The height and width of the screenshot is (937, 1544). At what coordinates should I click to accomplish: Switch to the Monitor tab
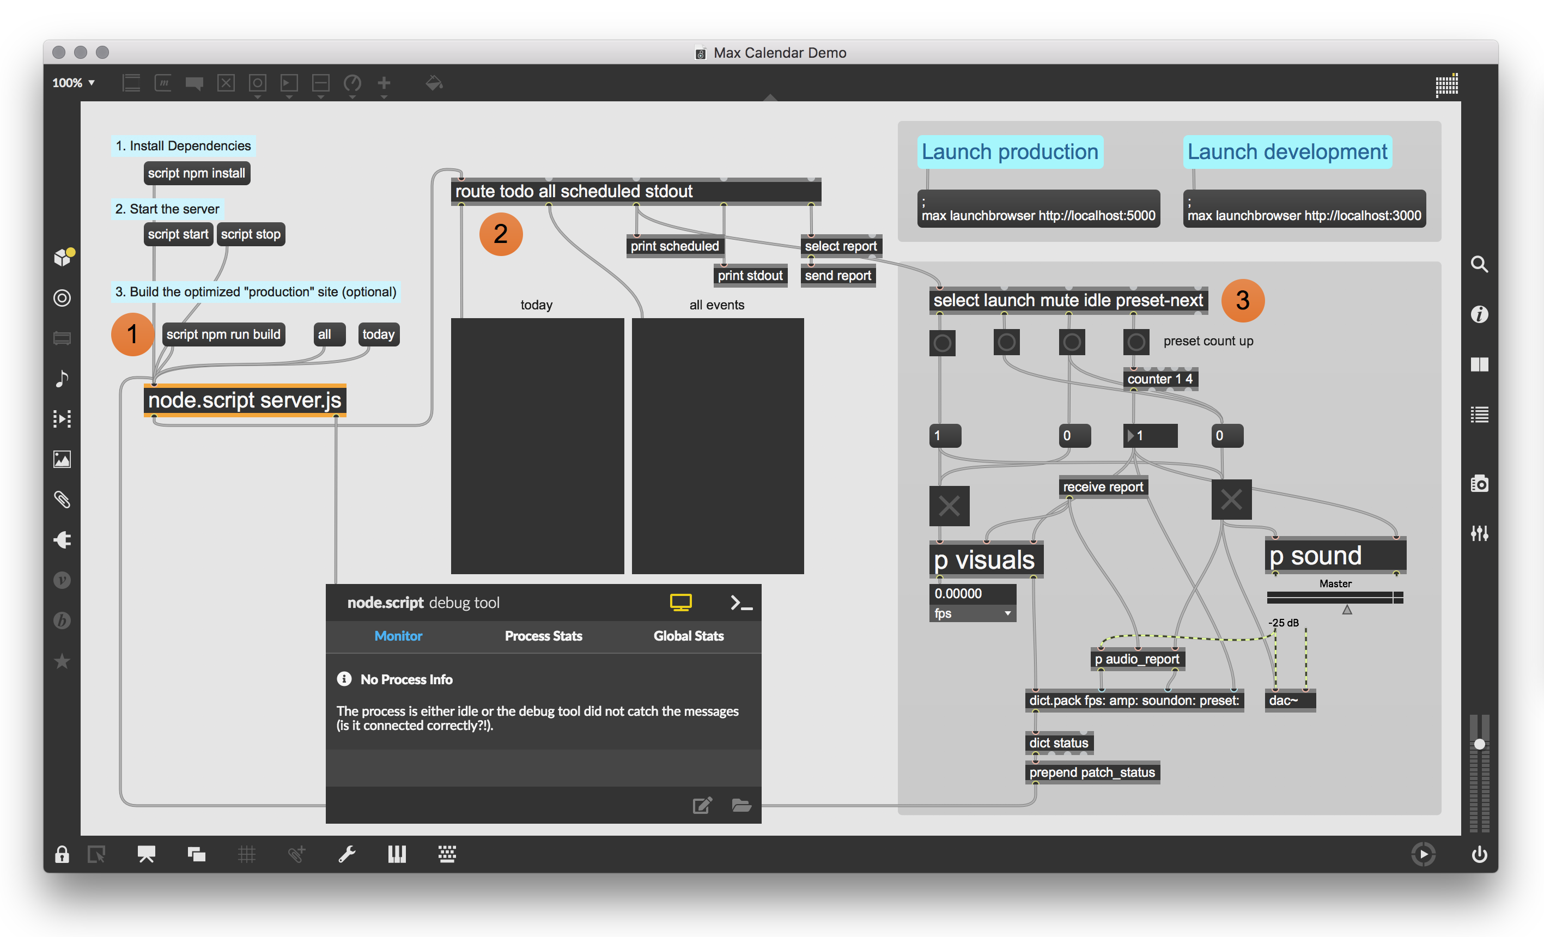398,636
